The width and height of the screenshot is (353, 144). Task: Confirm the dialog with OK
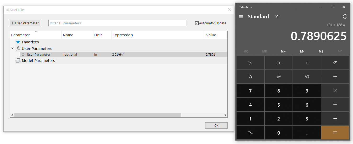click(216, 125)
